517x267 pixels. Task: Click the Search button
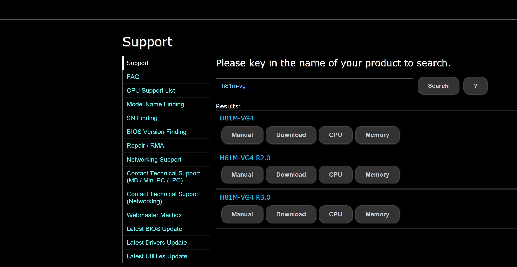click(438, 86)
